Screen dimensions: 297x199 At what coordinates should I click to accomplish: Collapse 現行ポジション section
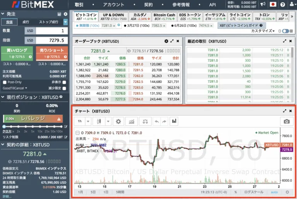[3, 97]
